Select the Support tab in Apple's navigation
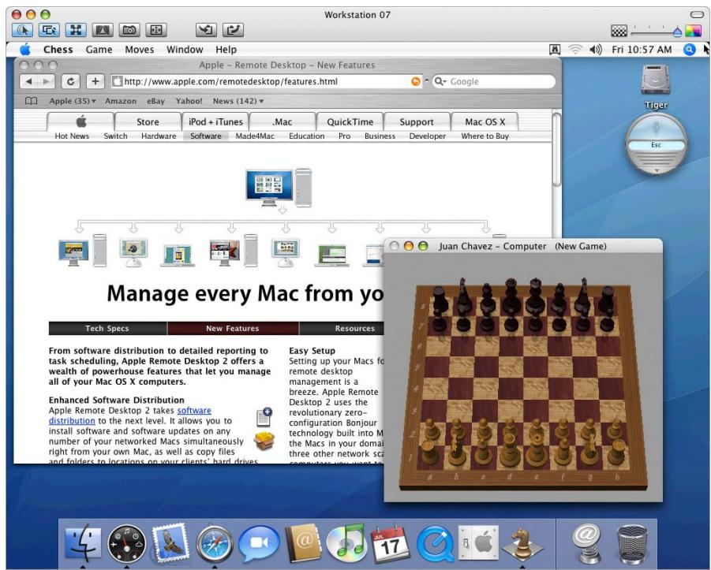 (x=416, y=121)
